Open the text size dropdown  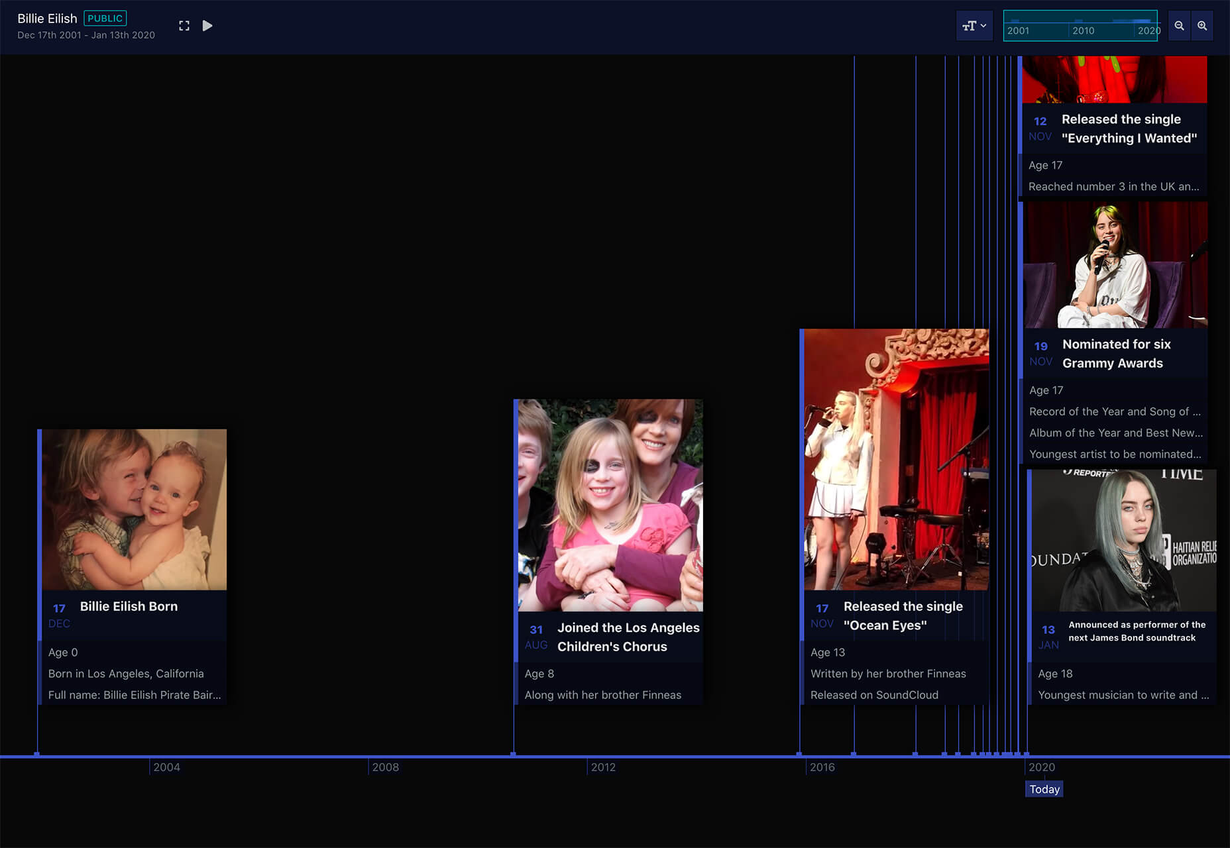(974, 26)
